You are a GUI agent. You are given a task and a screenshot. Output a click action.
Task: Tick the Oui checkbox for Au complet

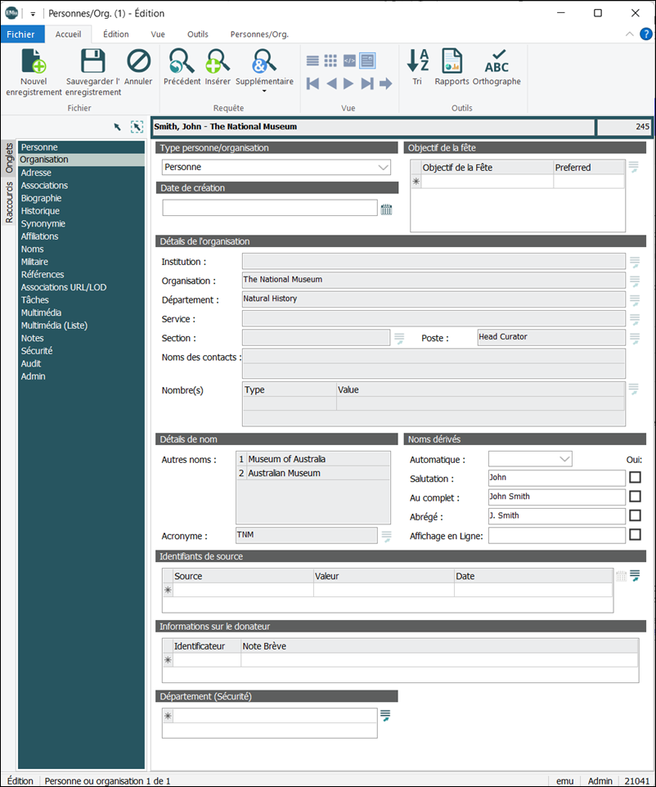pyautogui.click(x=635, y=496)
